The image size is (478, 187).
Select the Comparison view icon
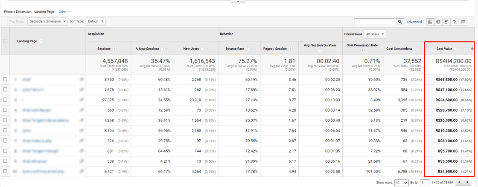tap(455, 22)
